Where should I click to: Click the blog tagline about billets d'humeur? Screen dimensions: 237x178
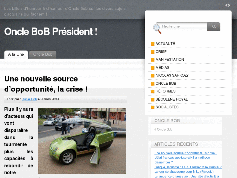pyautogui.click(x=65, y=11)
